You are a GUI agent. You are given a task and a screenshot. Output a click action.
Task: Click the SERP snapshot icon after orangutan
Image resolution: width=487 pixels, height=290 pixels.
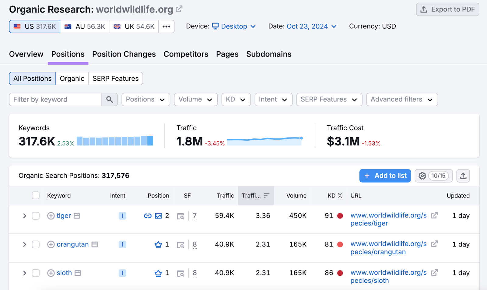pyautogui.click(x=95, y=244)
